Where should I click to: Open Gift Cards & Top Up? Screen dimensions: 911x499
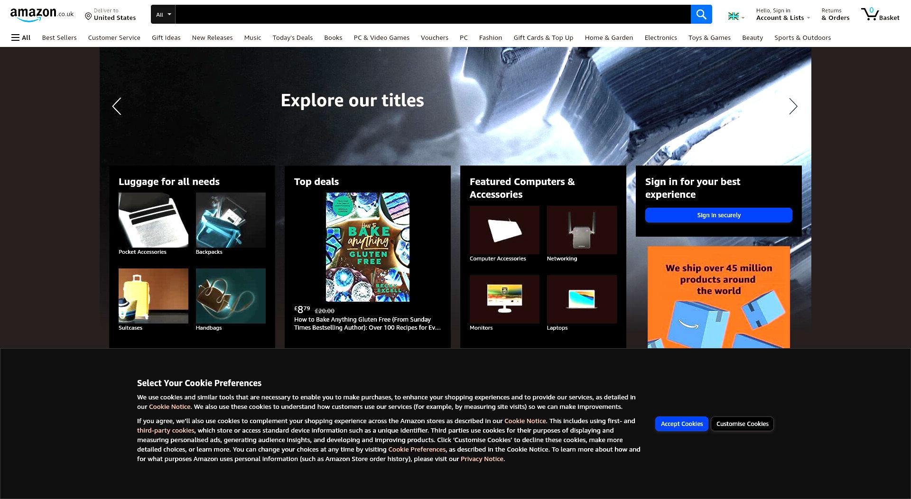pyautogui.click(x=543, y=37)
